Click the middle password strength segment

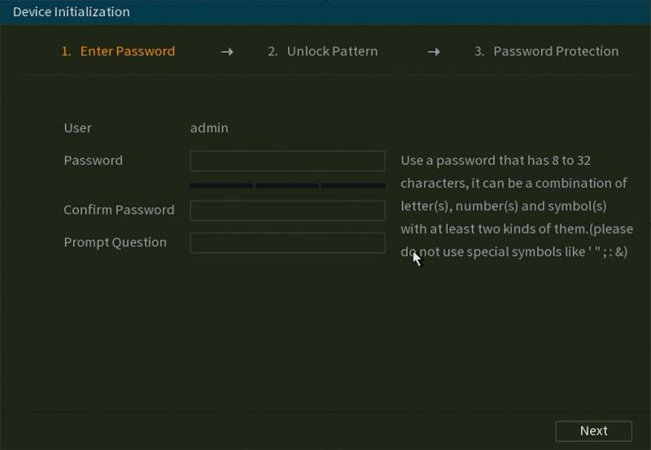click(287, 186)
